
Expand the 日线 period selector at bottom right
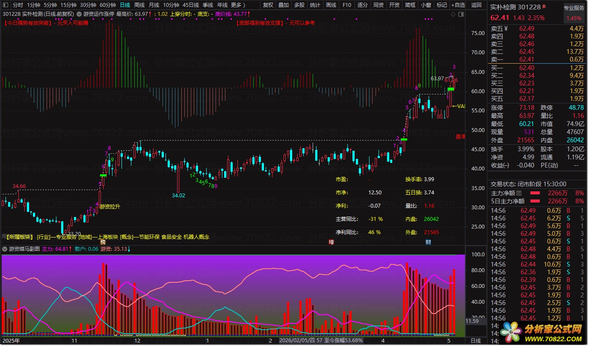tap(476, 341)
